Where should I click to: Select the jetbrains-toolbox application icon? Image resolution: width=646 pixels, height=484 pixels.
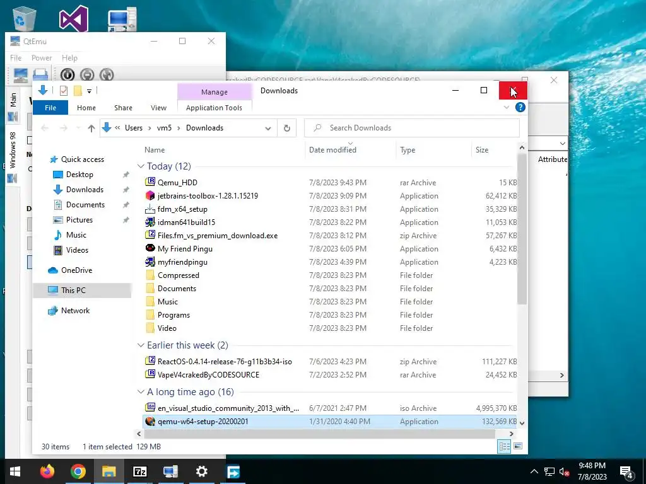(x=150, y=195)
